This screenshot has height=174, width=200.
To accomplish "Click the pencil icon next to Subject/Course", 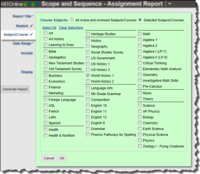I will point(31,34).
